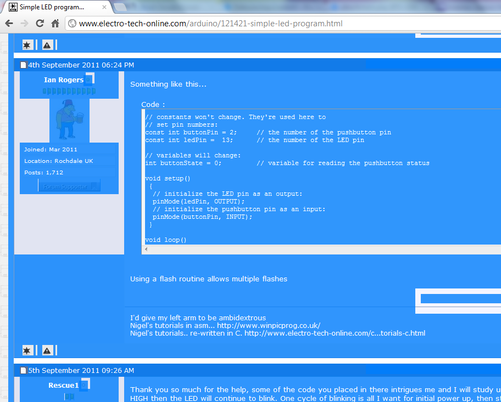Click the star icon above the 4th September post

pyautogui.click(x=27, y=45)
